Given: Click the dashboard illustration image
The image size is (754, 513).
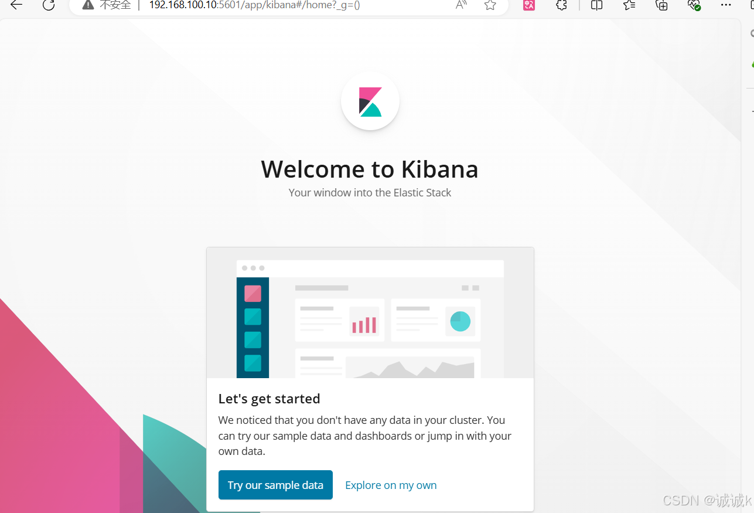Looking at the screenshot, I should tap(370, 313).
